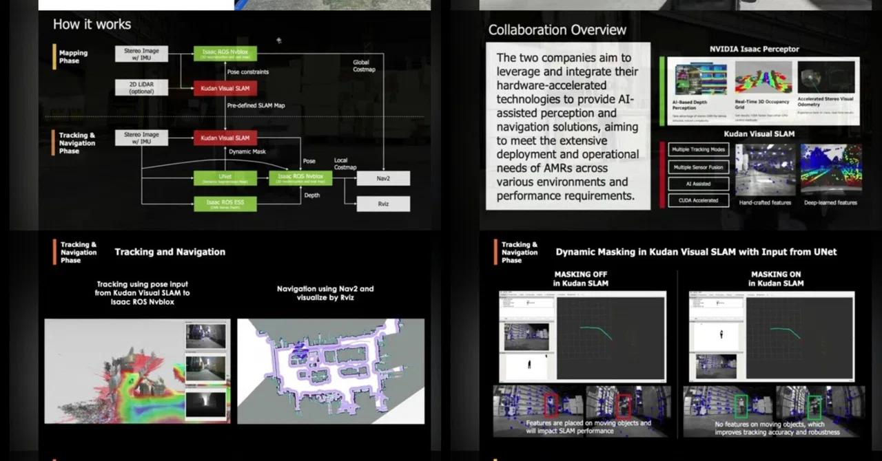Select the 'Isaac ROS ESS' box
882x461 pixels.
[x=225, y=203]
